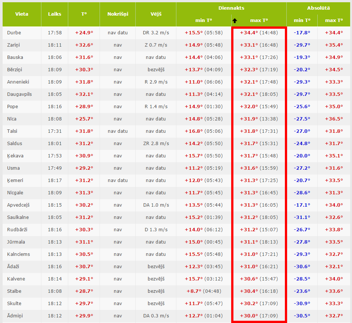Click Absolūtā max T° column header

[334, 20]
